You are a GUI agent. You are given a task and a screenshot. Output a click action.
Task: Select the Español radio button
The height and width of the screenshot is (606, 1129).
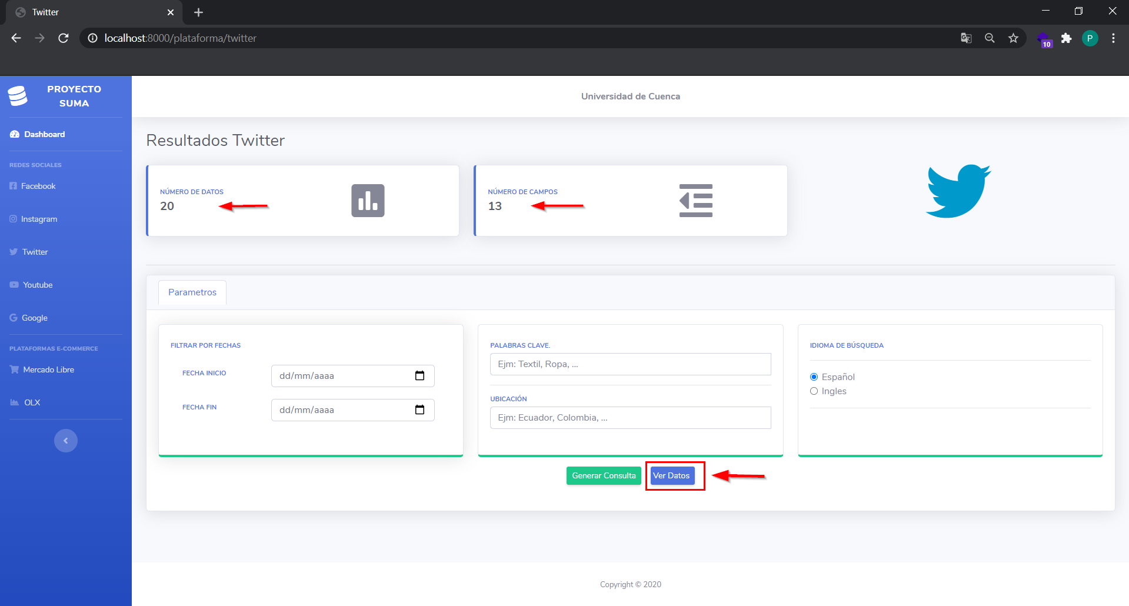pos(814,377)
